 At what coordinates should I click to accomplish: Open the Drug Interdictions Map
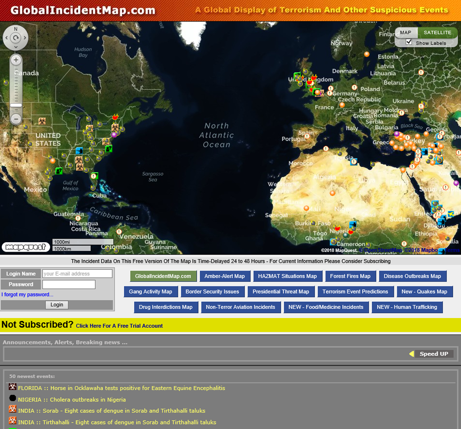click(x=166, y=307)
